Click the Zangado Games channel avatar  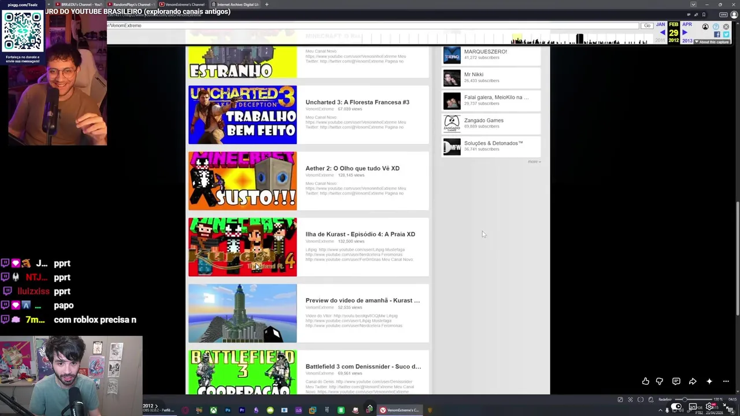coord(452,124)
